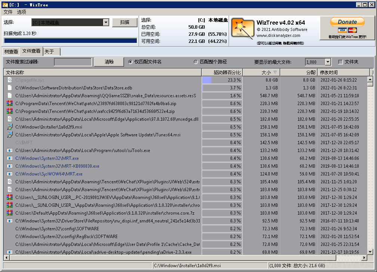The image size is (377, 272).
Task: Click file icon of XWeb\628 row
Action: point(10,190)
